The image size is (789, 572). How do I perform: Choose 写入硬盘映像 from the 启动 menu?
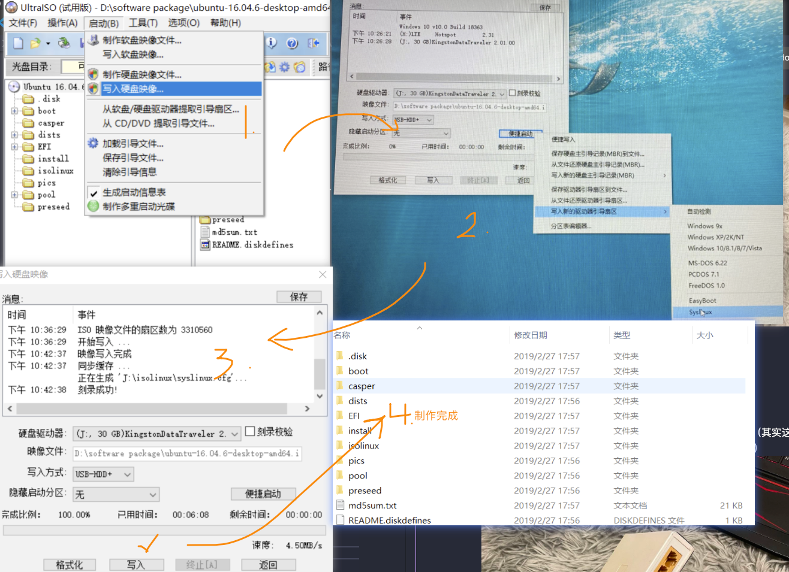(x=132, y=89)
